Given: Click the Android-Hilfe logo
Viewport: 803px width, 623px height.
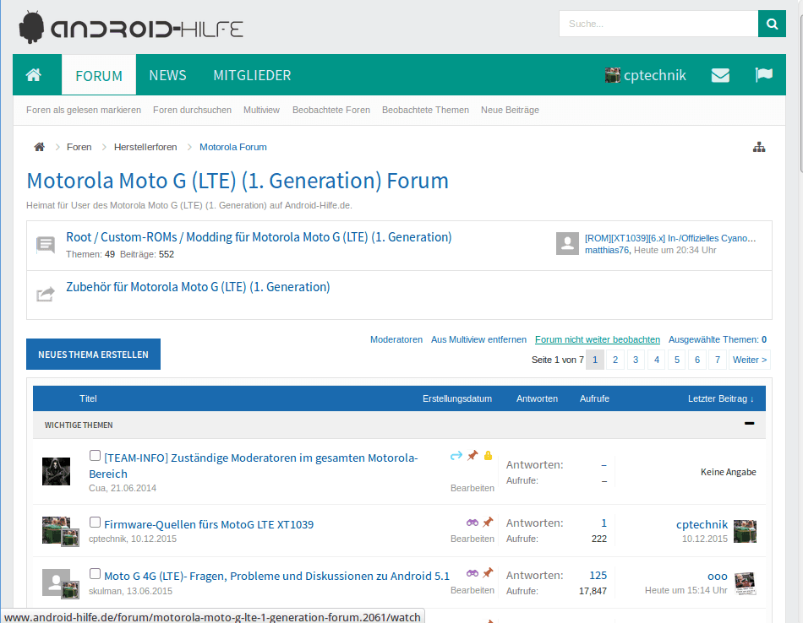Looking at the screenshot, I should click(131, 28).
